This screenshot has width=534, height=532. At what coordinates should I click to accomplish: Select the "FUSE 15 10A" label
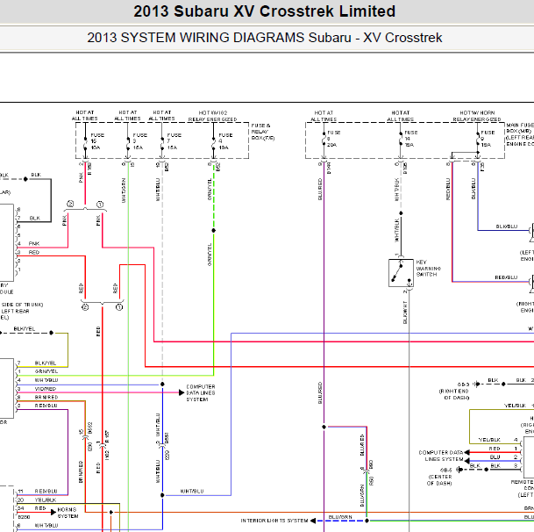point(97,141)
